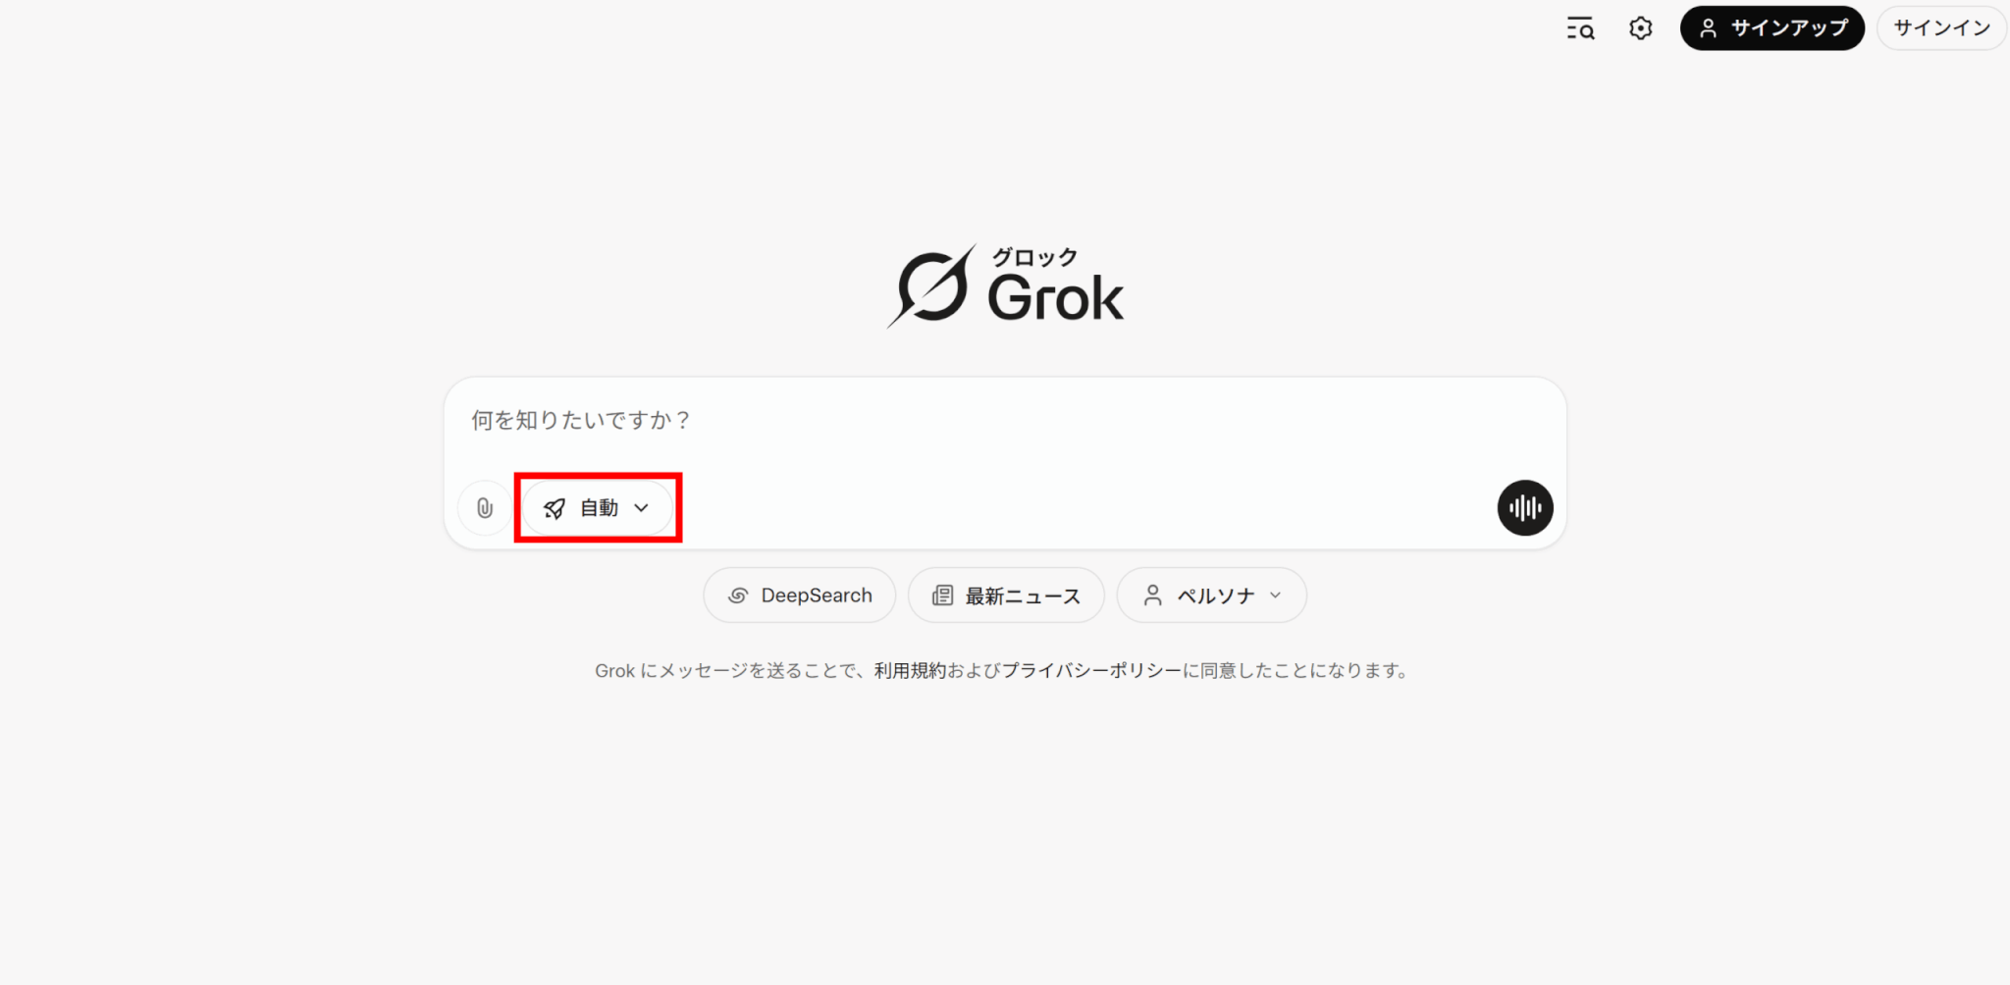
Task: Open the プライバシーポリシー link
Action: [1092, 671]
